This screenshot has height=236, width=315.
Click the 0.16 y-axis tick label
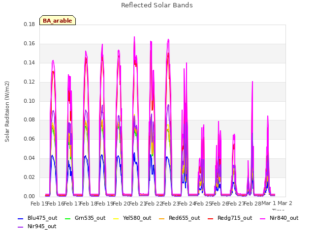point(30,44)
